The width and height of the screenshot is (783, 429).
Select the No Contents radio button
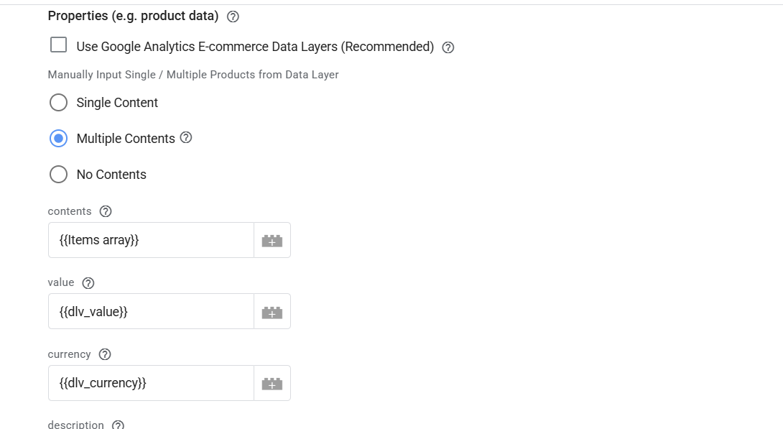pos(58,175)
